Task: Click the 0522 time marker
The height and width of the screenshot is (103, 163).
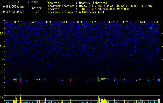Action: coord(33,22)
